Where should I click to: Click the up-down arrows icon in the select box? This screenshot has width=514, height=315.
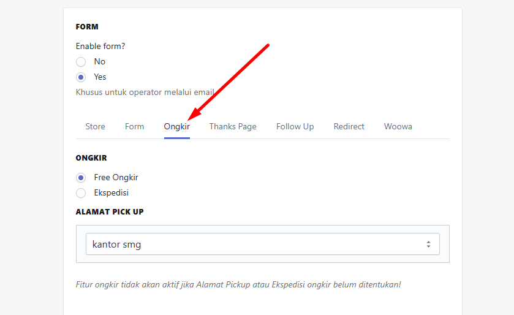428,244
